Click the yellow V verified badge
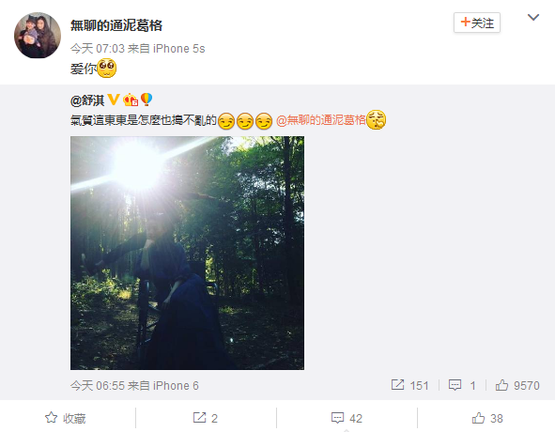Viewport: 555px width, 432px height. click(x=114, y=100)
